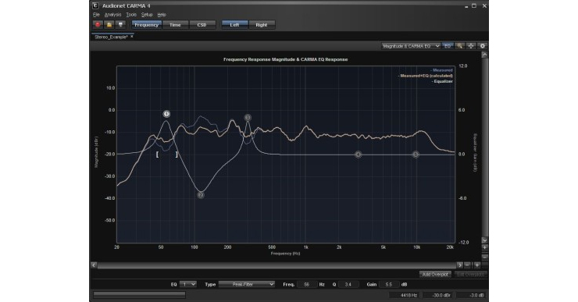Click the Measured+EQ (calculated) legend entry

click(426, 76)
